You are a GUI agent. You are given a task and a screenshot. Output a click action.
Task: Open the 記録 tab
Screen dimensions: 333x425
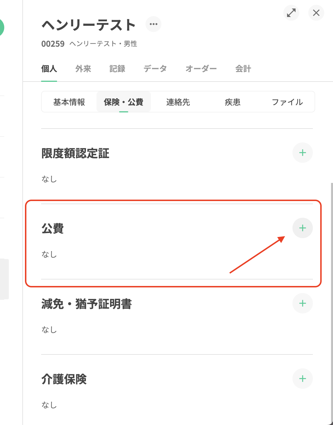117,69
